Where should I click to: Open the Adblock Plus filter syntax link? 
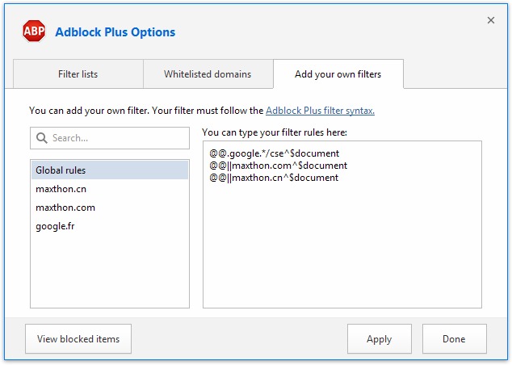pos(320,111)
